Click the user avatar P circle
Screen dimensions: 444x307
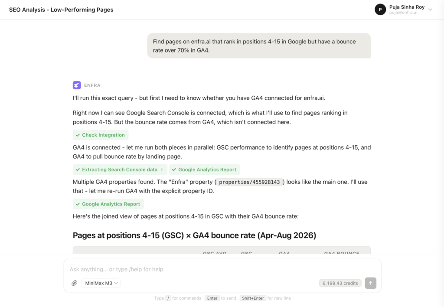click(x=380, y=10)
